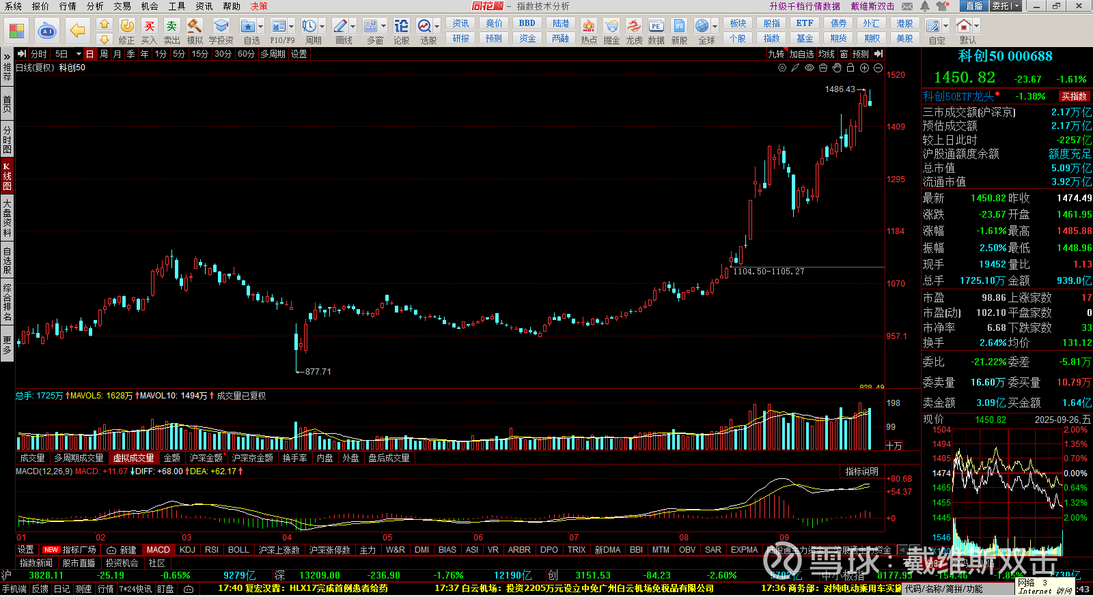Toggle 预测 forecast overlay
Screen dimensions: 1093x597
pyautogui.click(x=861, y=54)
